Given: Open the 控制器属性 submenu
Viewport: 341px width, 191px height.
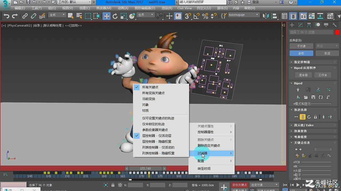Looking at the screenshot, I should [212, 132].
